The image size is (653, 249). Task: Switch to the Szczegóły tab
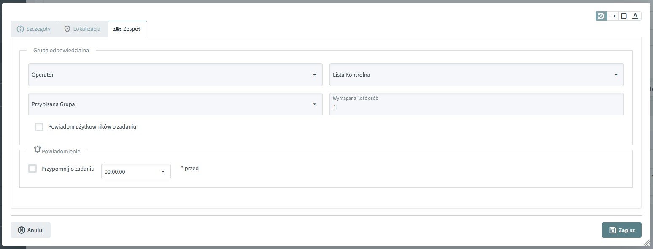coord(34,29)
